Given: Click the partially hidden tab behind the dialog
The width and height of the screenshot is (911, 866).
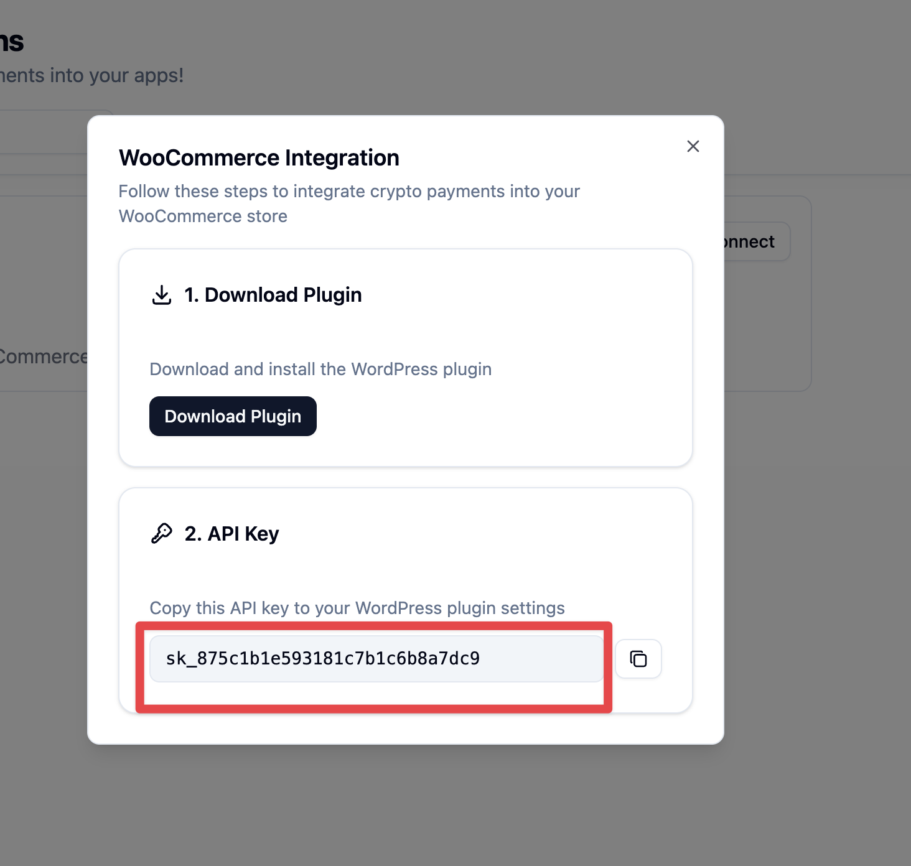Looking at the screenshot, I should coord(44,132).
